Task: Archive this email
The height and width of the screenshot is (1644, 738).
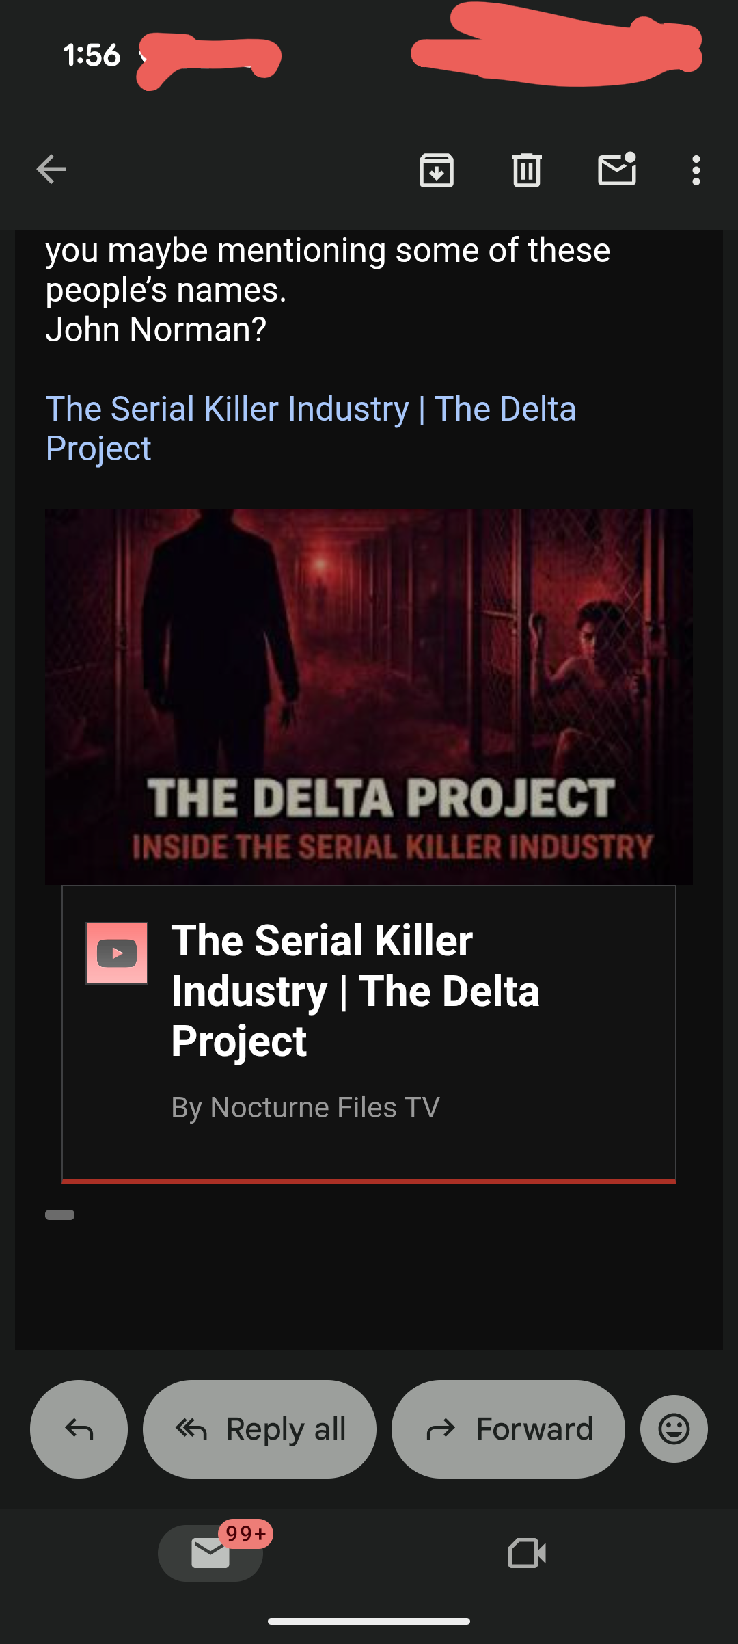Action: (437, 170)
